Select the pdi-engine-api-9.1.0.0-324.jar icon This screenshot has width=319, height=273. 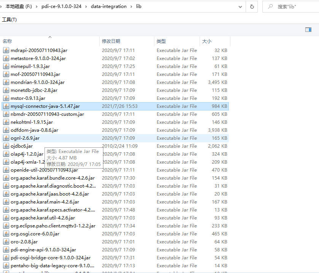tap(6, 249)
